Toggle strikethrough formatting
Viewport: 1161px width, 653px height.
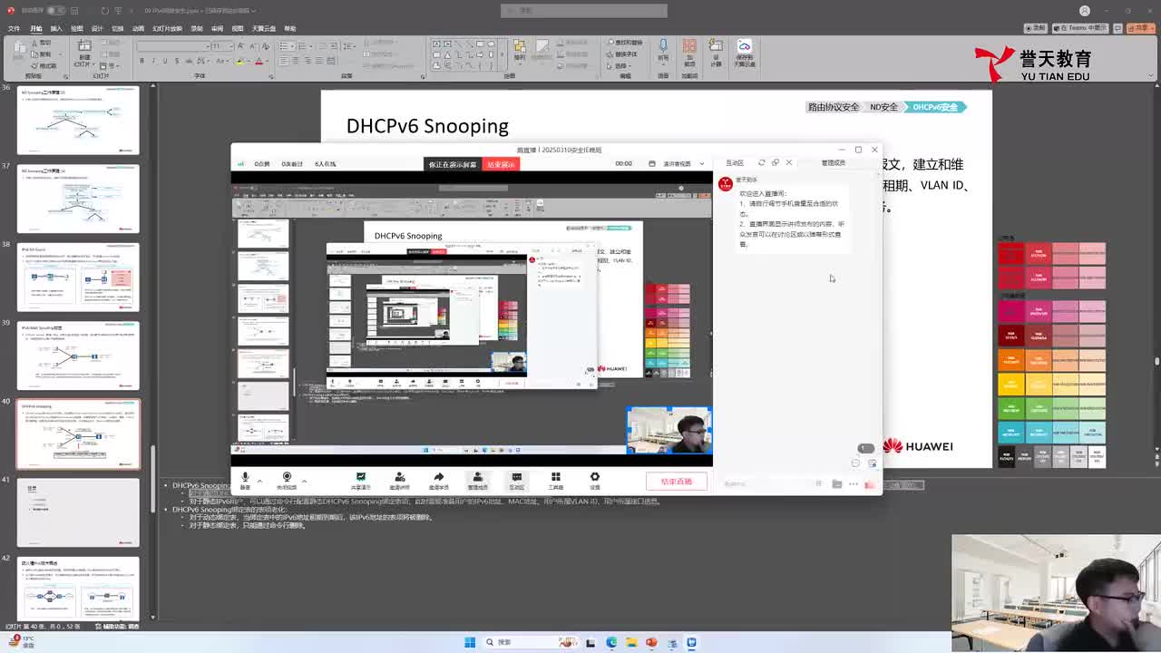pyautogui.click(x=187, y=61)
